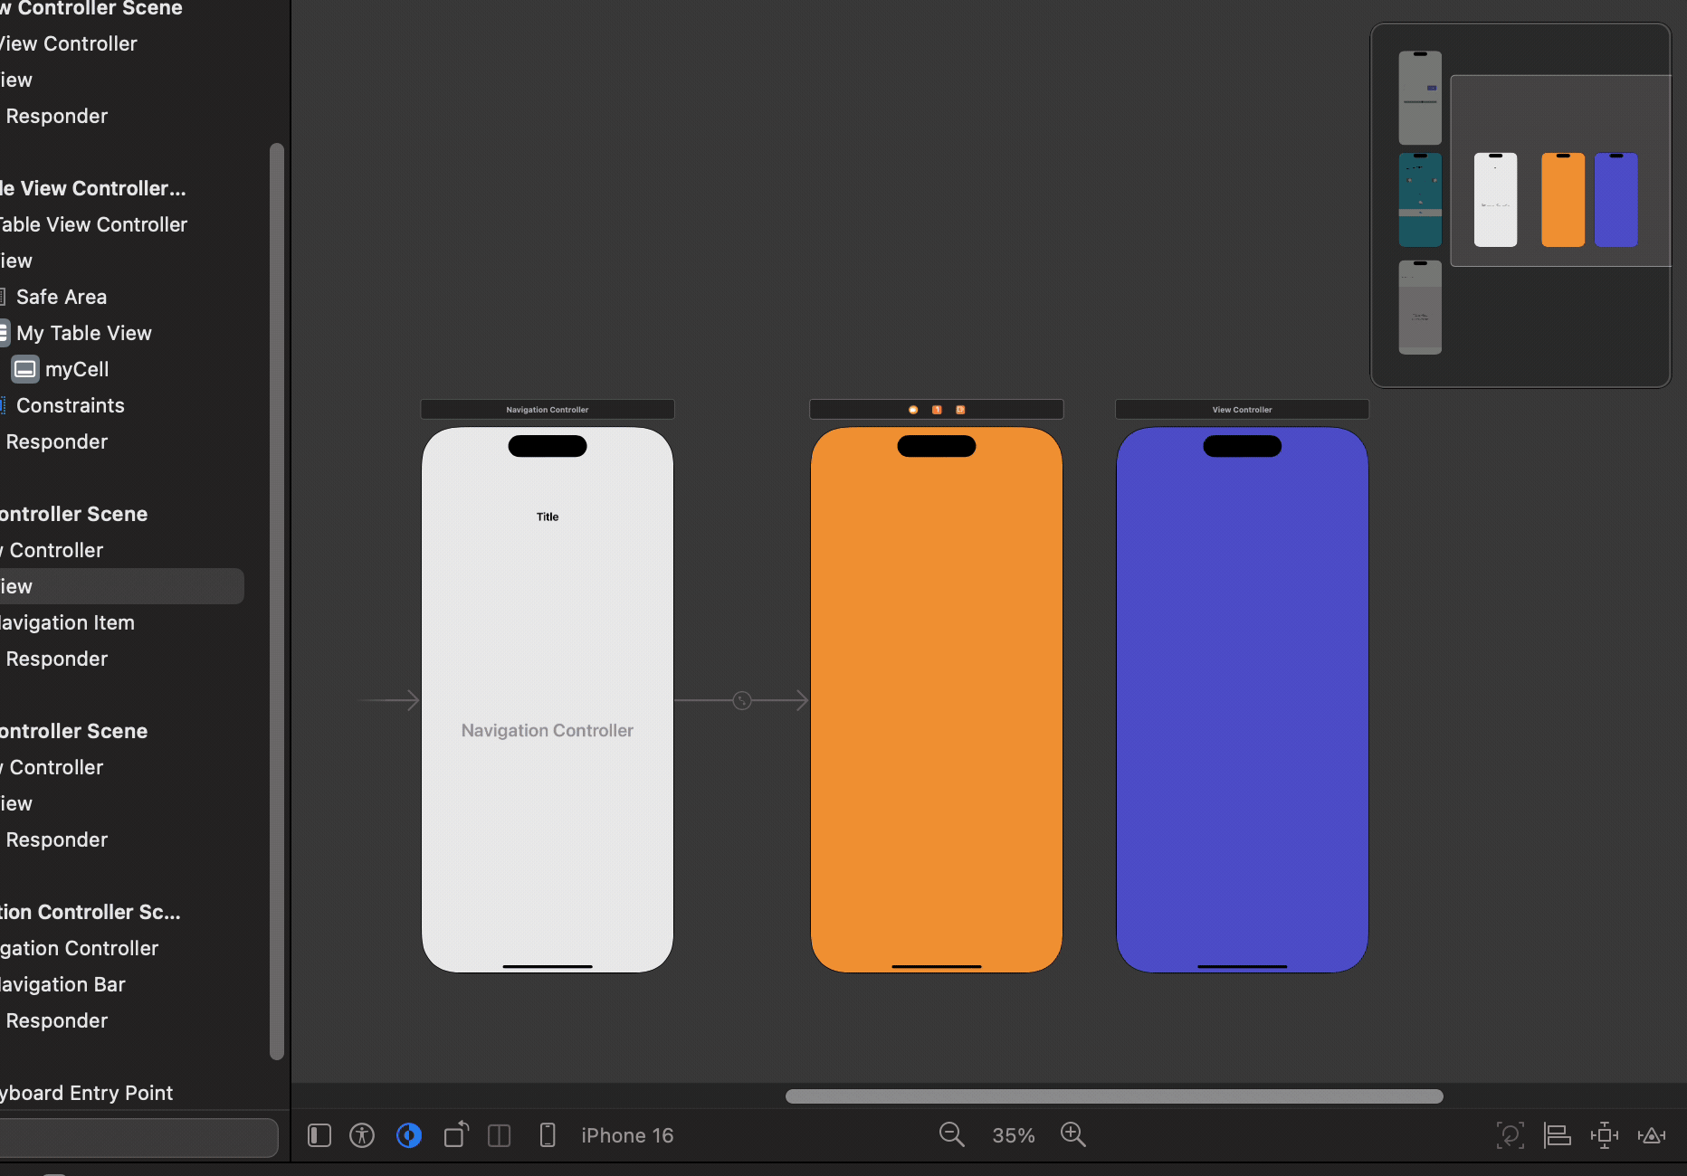Zoom out the storyboard canvas
The image size is (1687, 1176).
point(952,1134)
